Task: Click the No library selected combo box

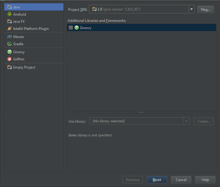Action: [139, 121]
